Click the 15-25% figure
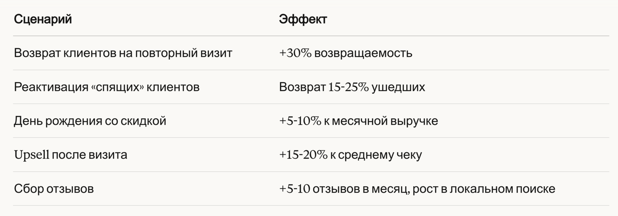Screen dimensions: 618x216 348,87
